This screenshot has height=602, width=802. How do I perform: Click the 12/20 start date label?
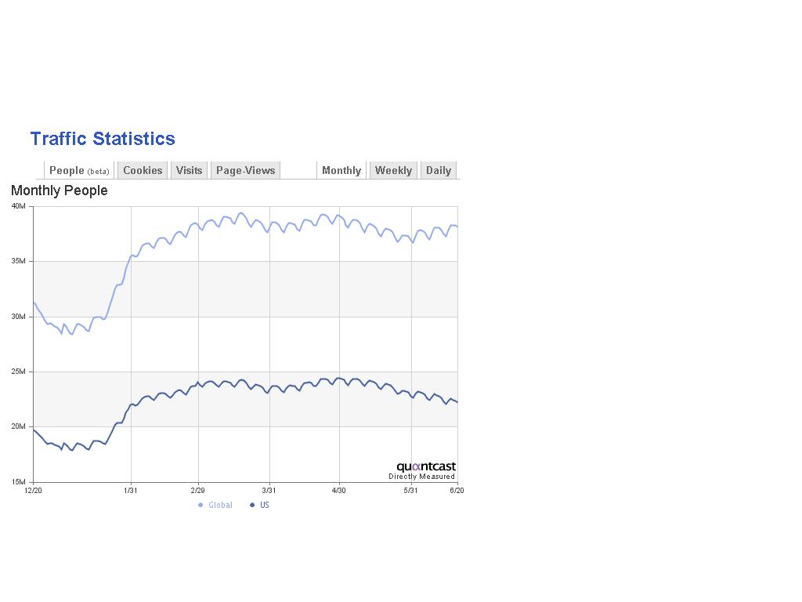click(x=33, y=491)
